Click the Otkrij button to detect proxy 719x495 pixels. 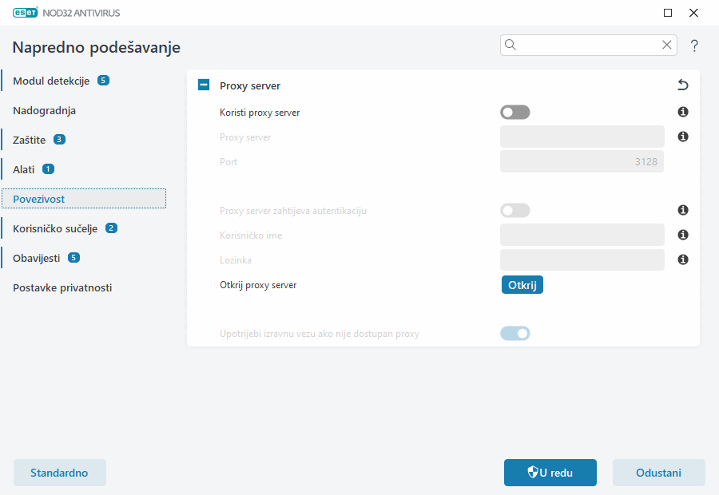(x=522, y=284)
